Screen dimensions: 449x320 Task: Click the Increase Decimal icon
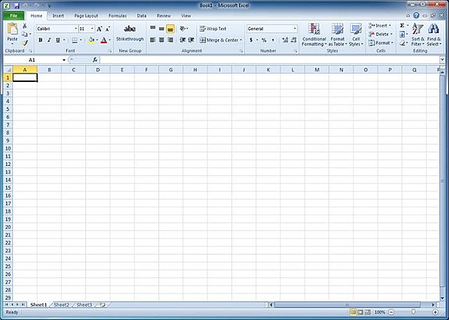285,40
